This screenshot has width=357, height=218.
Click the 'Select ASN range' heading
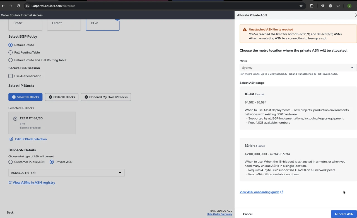(252, 83)
